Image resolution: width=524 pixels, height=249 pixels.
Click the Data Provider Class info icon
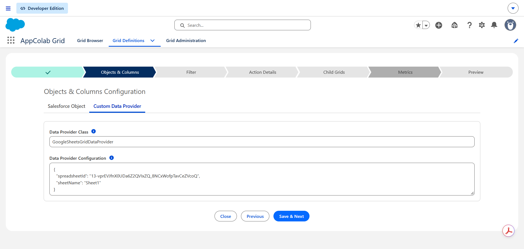coord(94,131)
